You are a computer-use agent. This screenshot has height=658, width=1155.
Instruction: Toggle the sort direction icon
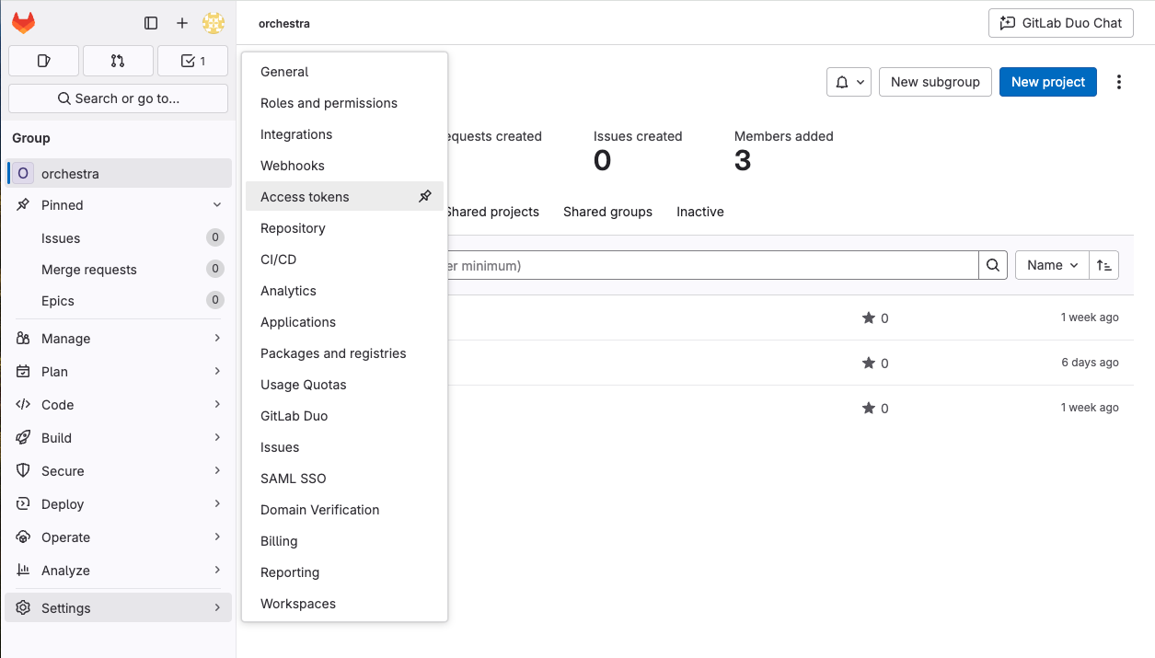click(1103, 264)
